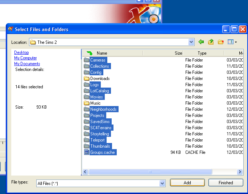Click the Config folder icon
248x194 pixels.
pyautogui.click(x=86, y=72)
